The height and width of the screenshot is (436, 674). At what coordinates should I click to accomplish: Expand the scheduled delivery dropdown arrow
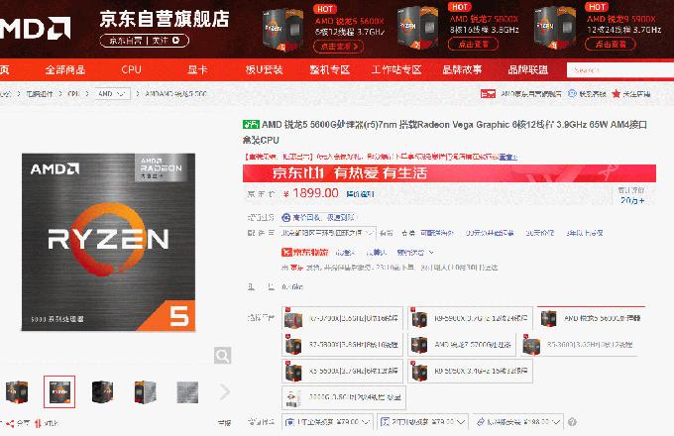coord(431,252)
